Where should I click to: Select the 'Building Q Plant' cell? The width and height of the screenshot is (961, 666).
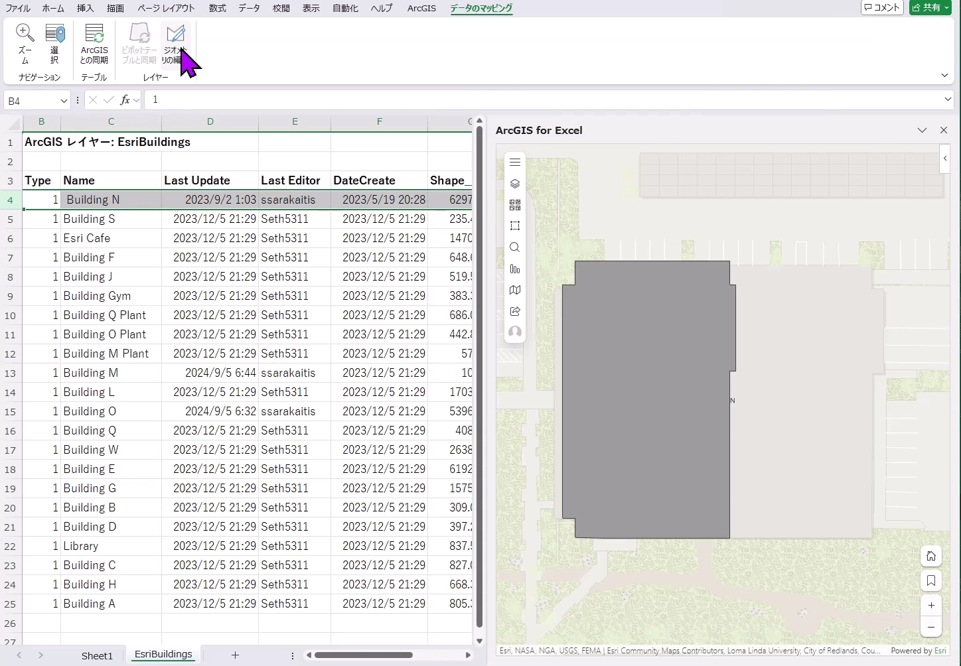click(111, 315)
